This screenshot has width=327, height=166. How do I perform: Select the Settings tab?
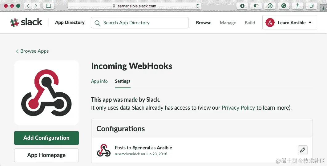click(x=123, y=81)
